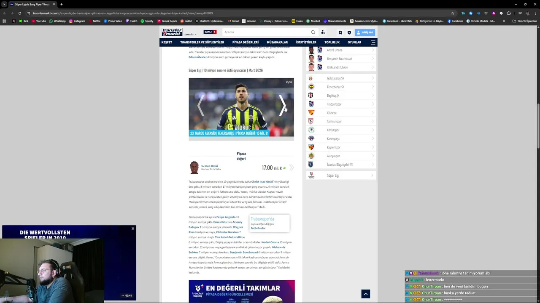Open the PİYASA DEĞERLERİ menu
Screen dimensions: 540x303
coord(245,43)
